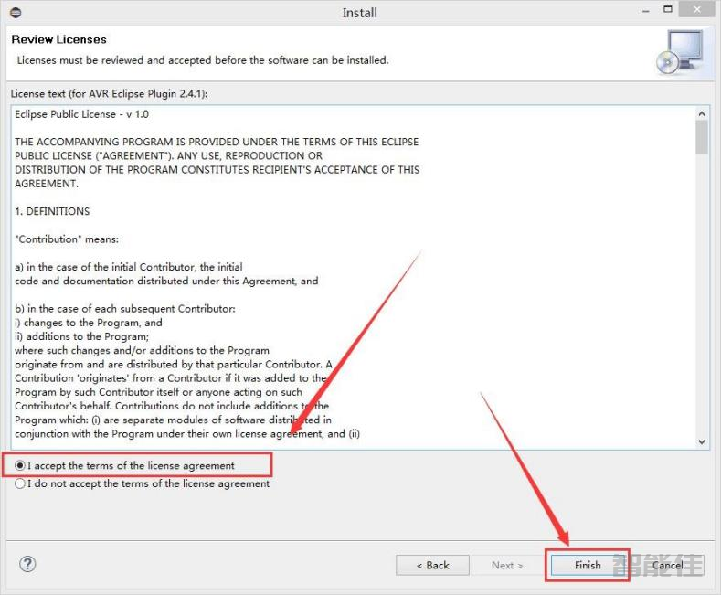
Task: Click the '1. DEFINITIONS' line in license text
Action: pos(52,211)
